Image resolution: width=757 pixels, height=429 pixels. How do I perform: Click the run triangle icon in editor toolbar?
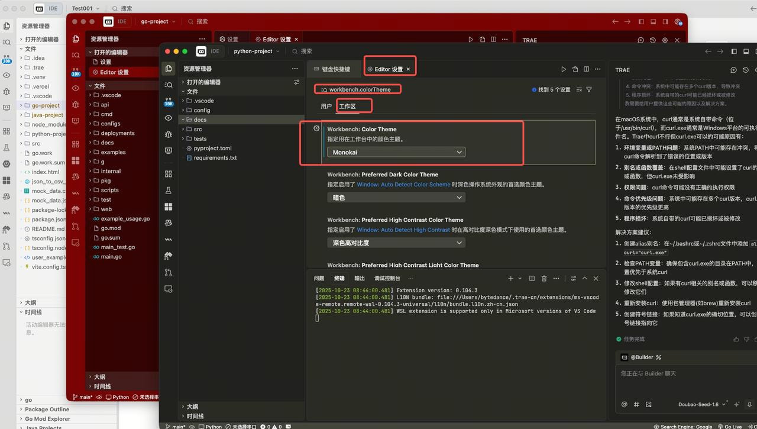(x=563, y=69)
